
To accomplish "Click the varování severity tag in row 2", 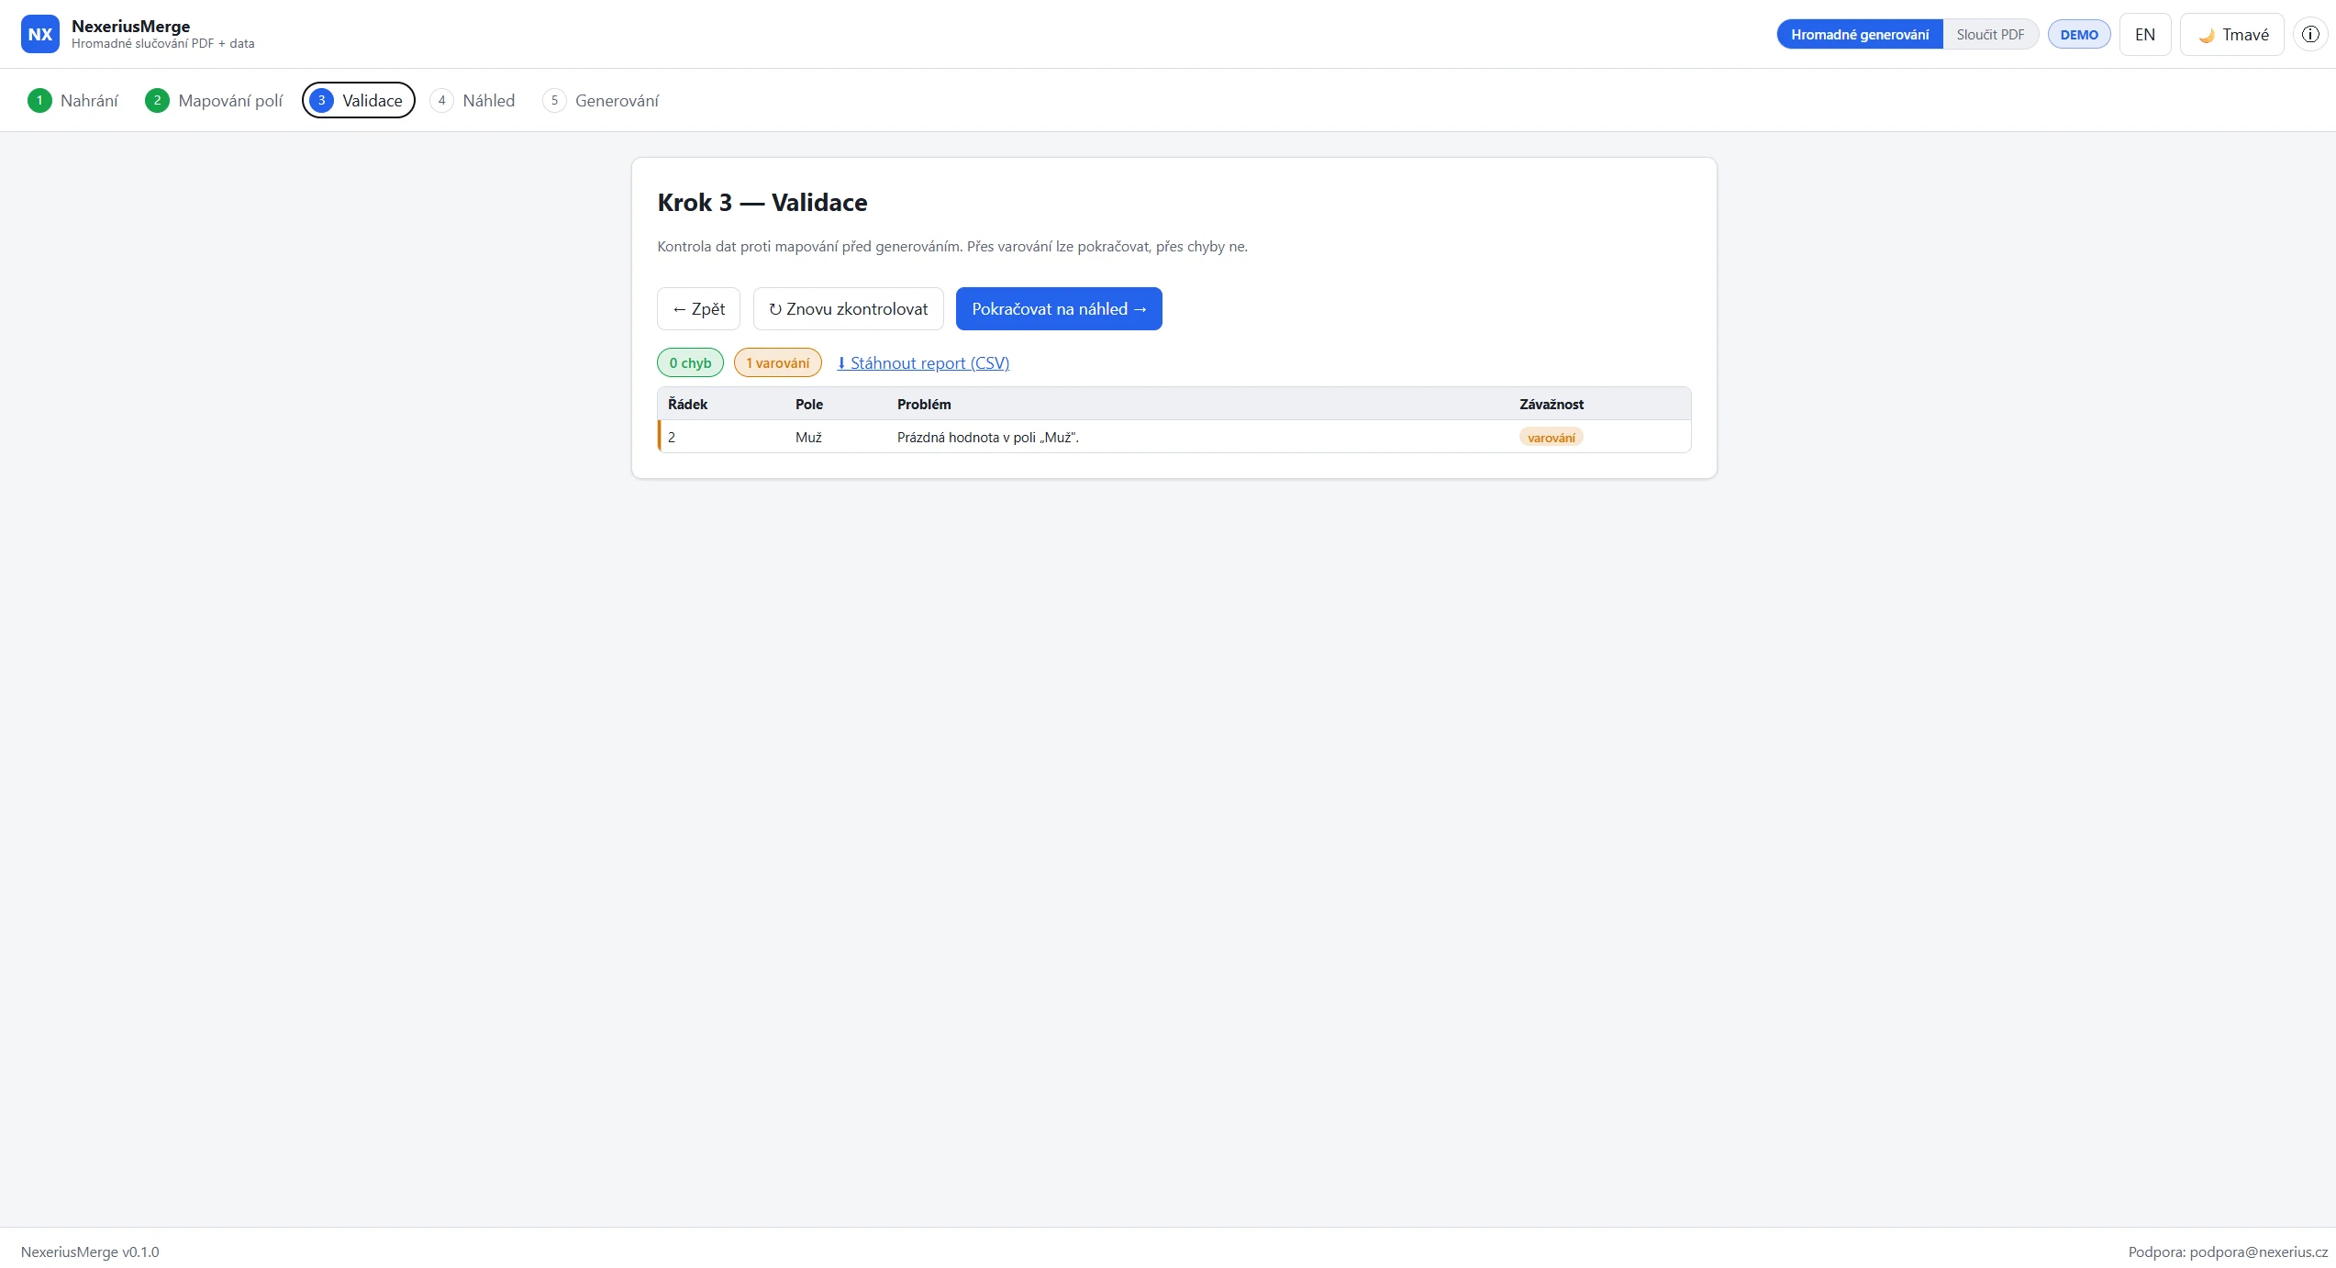I will click(1551, 438).
